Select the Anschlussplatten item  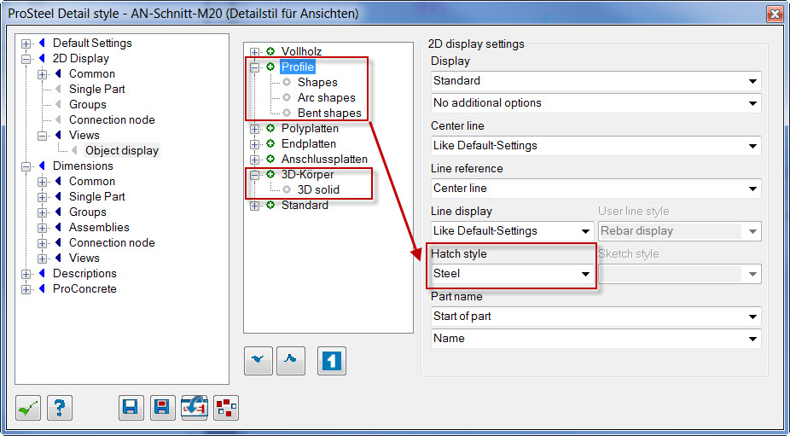(x=324, y=160)
